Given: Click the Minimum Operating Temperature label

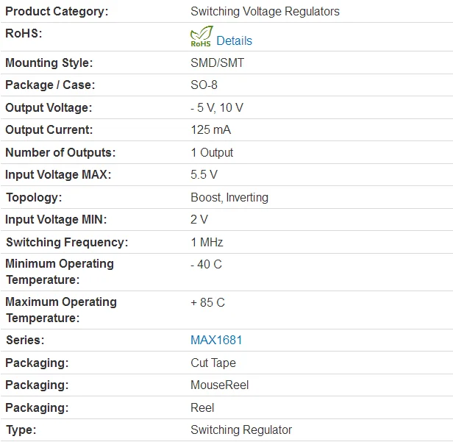Looking at the screenshot, I should (60, 271).
